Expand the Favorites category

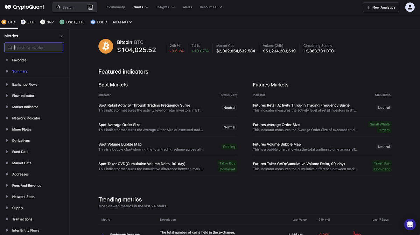point(19,60)
